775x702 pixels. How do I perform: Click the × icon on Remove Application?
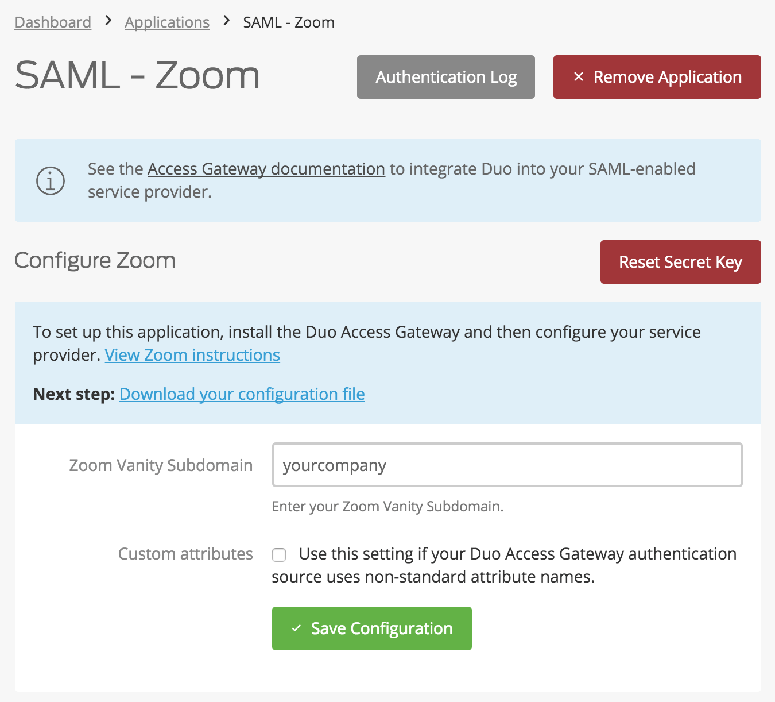point(578,76)
